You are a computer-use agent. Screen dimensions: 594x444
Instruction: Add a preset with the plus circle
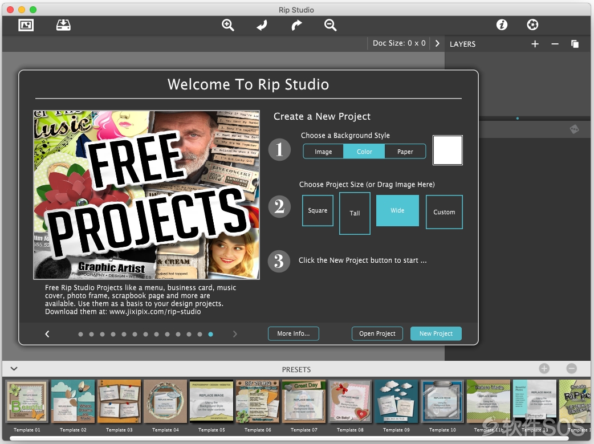click(544, 368)
